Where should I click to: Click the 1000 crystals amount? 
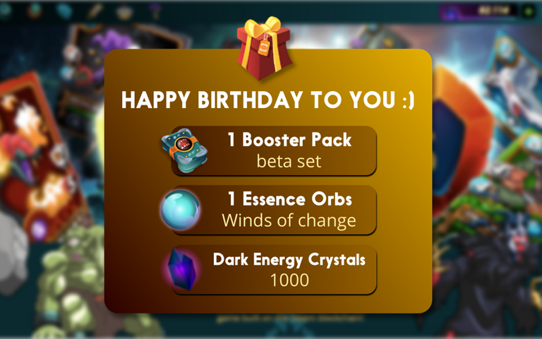[x=289, y=280]
